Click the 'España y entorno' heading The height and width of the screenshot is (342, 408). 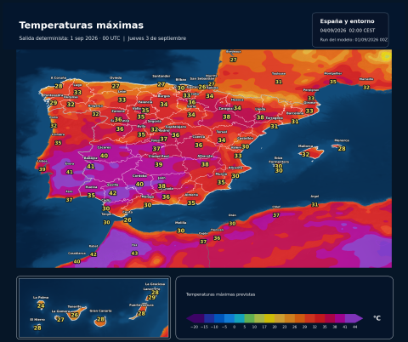point(347,21)
